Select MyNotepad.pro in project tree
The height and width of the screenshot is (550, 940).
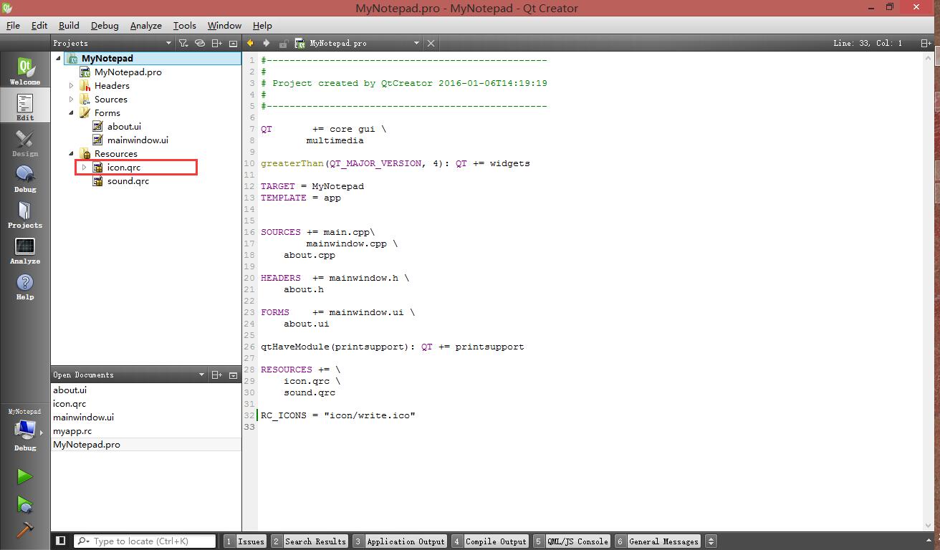tap(128, 72)
